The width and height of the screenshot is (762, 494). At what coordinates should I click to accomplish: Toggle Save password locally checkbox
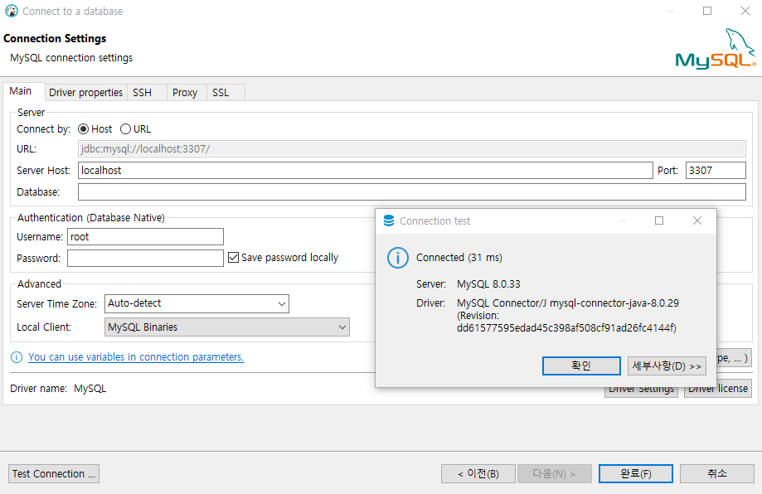(233, 258)
